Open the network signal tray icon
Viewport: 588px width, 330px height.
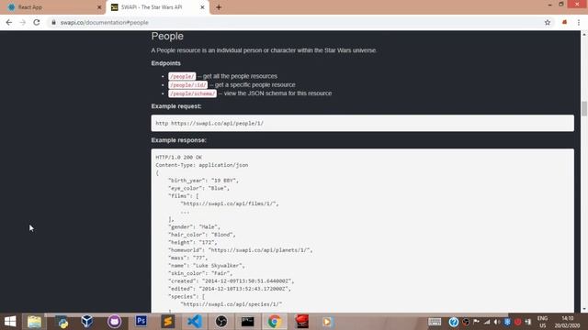pyautogui.click(x=487, y=322)
